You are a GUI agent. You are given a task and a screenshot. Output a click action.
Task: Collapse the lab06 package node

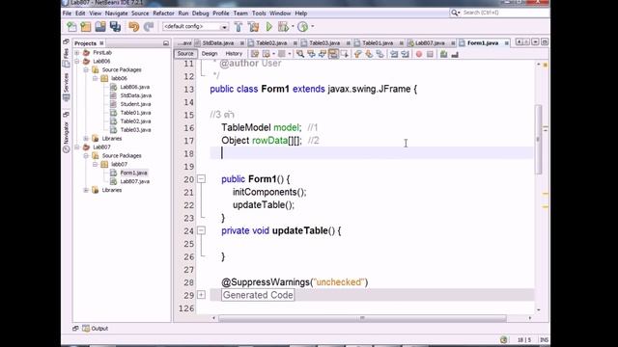pyautogui.click(x=96, y=78)
